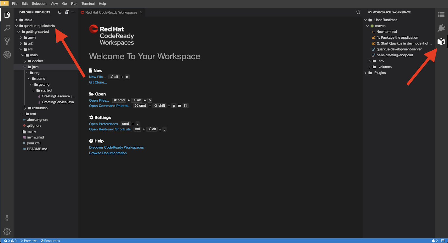This screenshot has width=448, height=243.
Task: Expand the docker folder chevron
Action: 25,61
